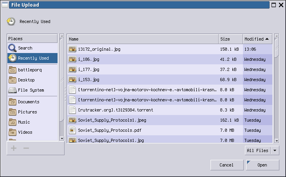
Task: Click the battleporq home folder icon
Action: [13, 70]
